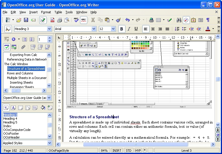Image resolution: width=222 pixels, height=154 pixels.
Task: Run the Spellcheck tool
Action: tap(76, 20)
